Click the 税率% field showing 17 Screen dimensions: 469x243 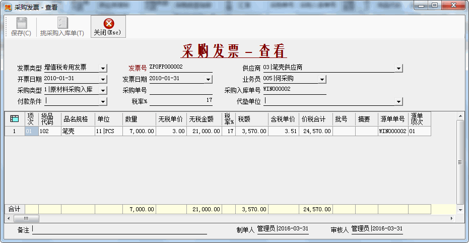[x=181, y=101]
